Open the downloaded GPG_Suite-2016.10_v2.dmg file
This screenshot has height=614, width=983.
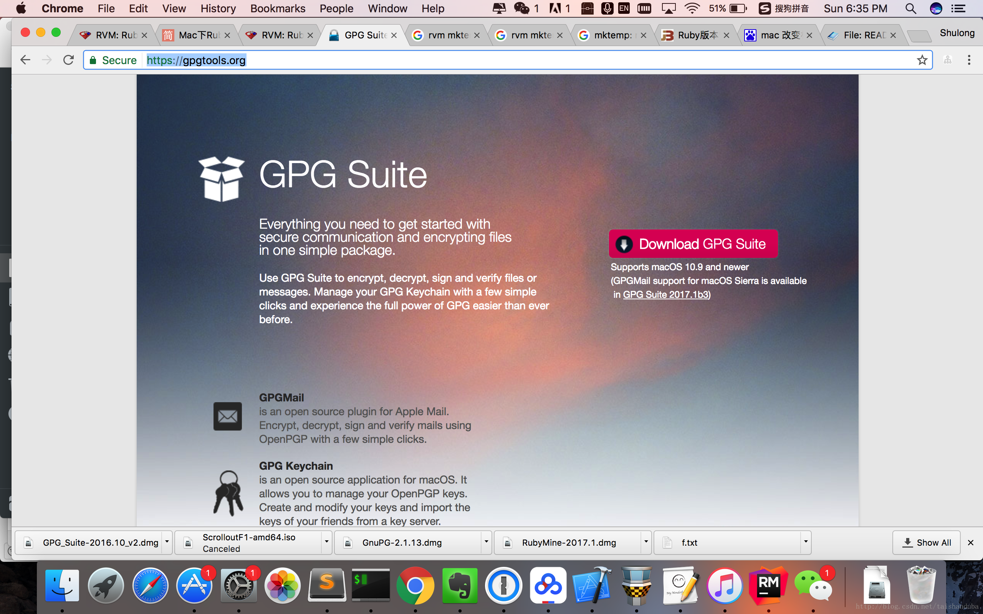89,543
